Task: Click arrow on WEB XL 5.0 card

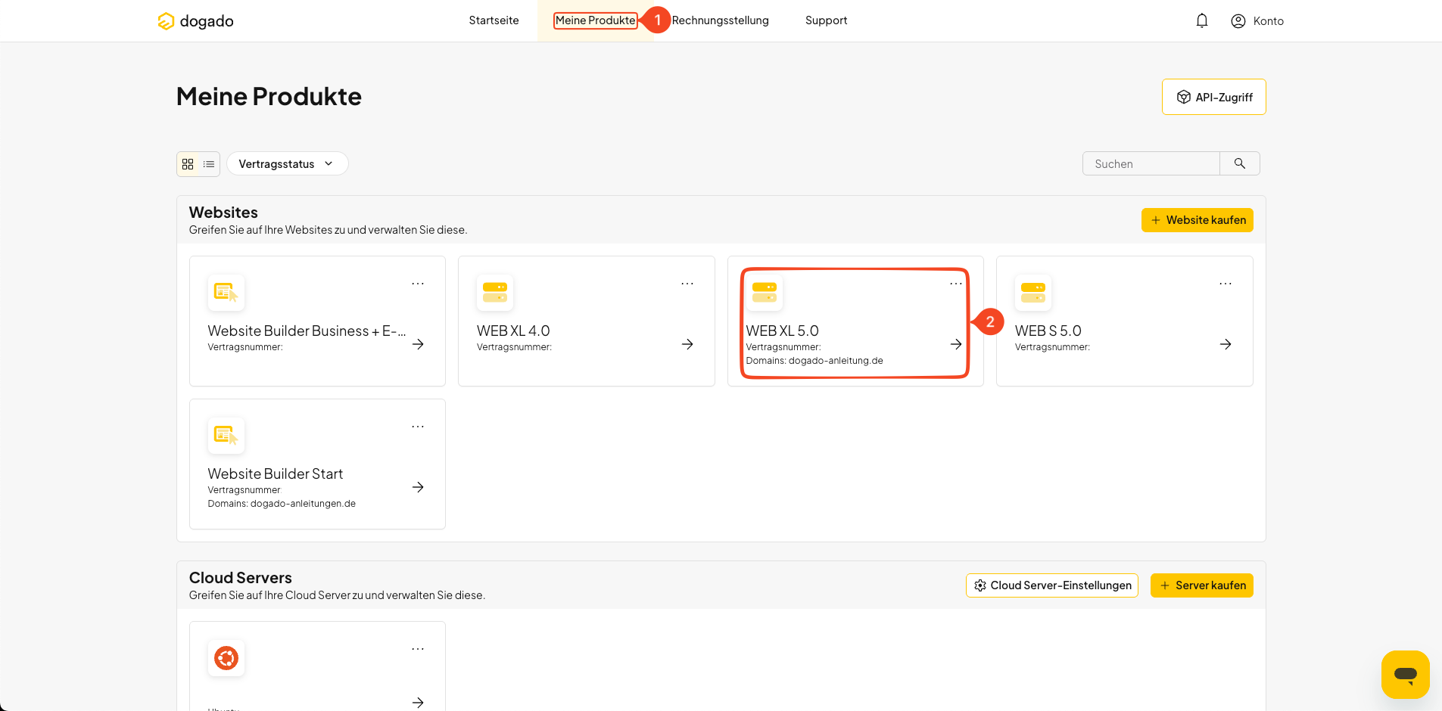Action: (x=956, y=344)
